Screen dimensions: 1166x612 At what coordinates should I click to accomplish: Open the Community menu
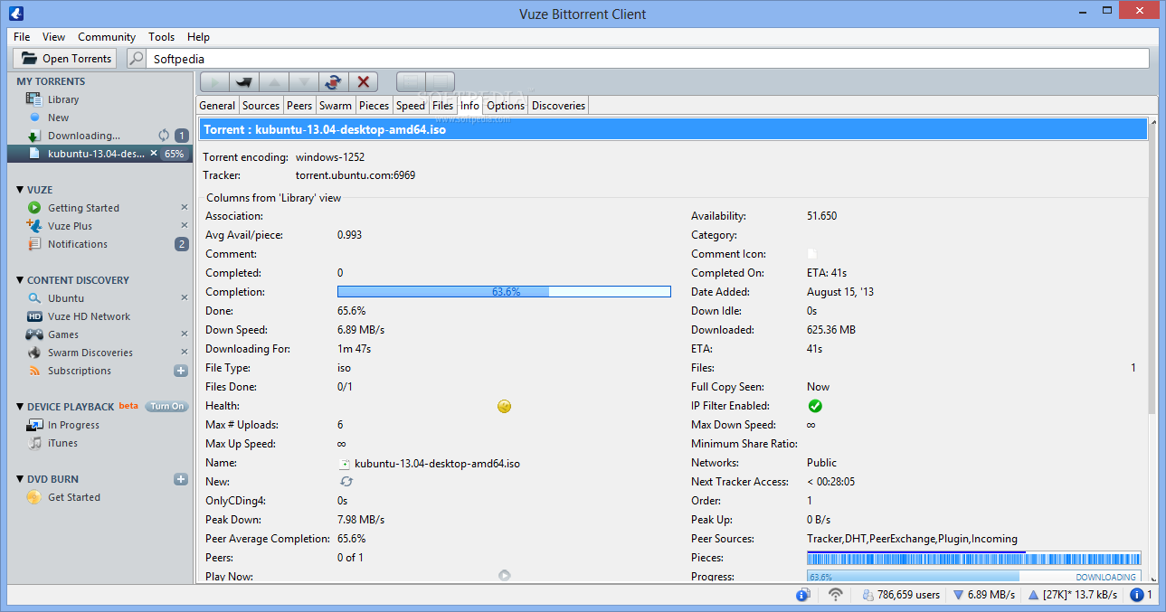point(107,37)
